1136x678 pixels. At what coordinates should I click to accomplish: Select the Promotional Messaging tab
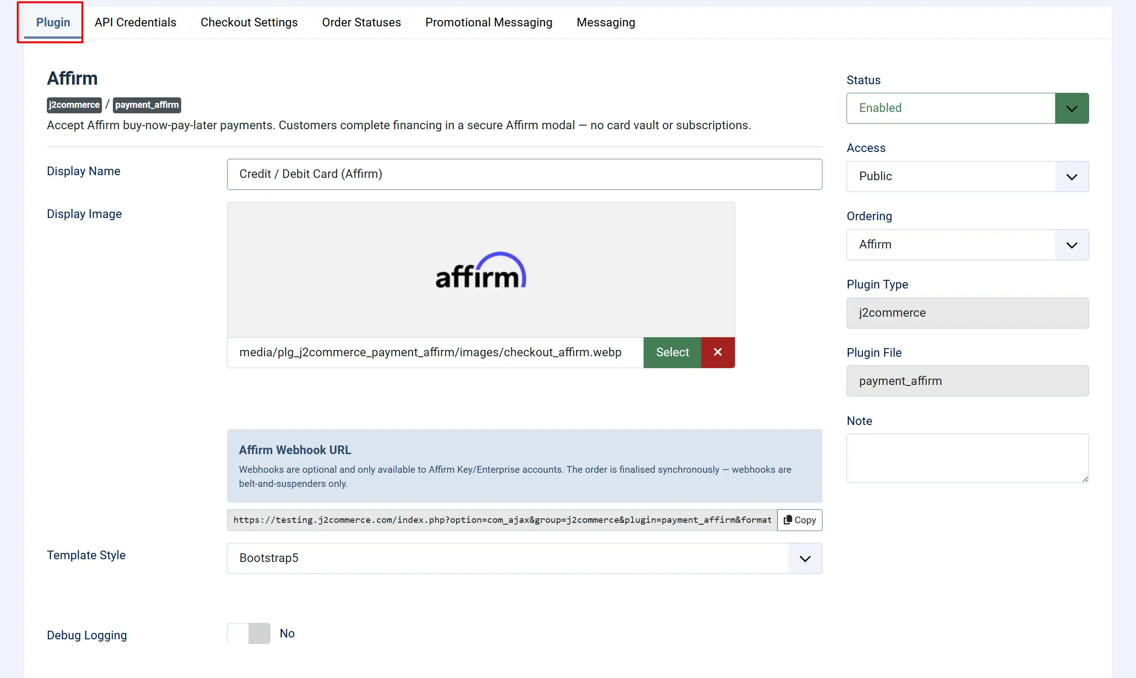(x=488, y=22)
